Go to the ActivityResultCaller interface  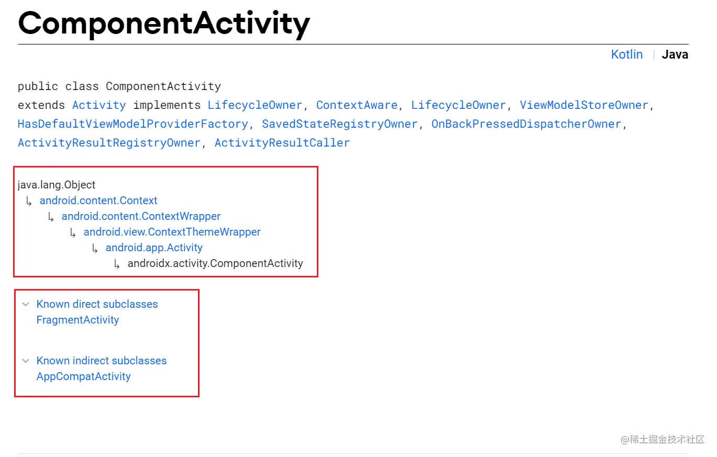point(282,143)
